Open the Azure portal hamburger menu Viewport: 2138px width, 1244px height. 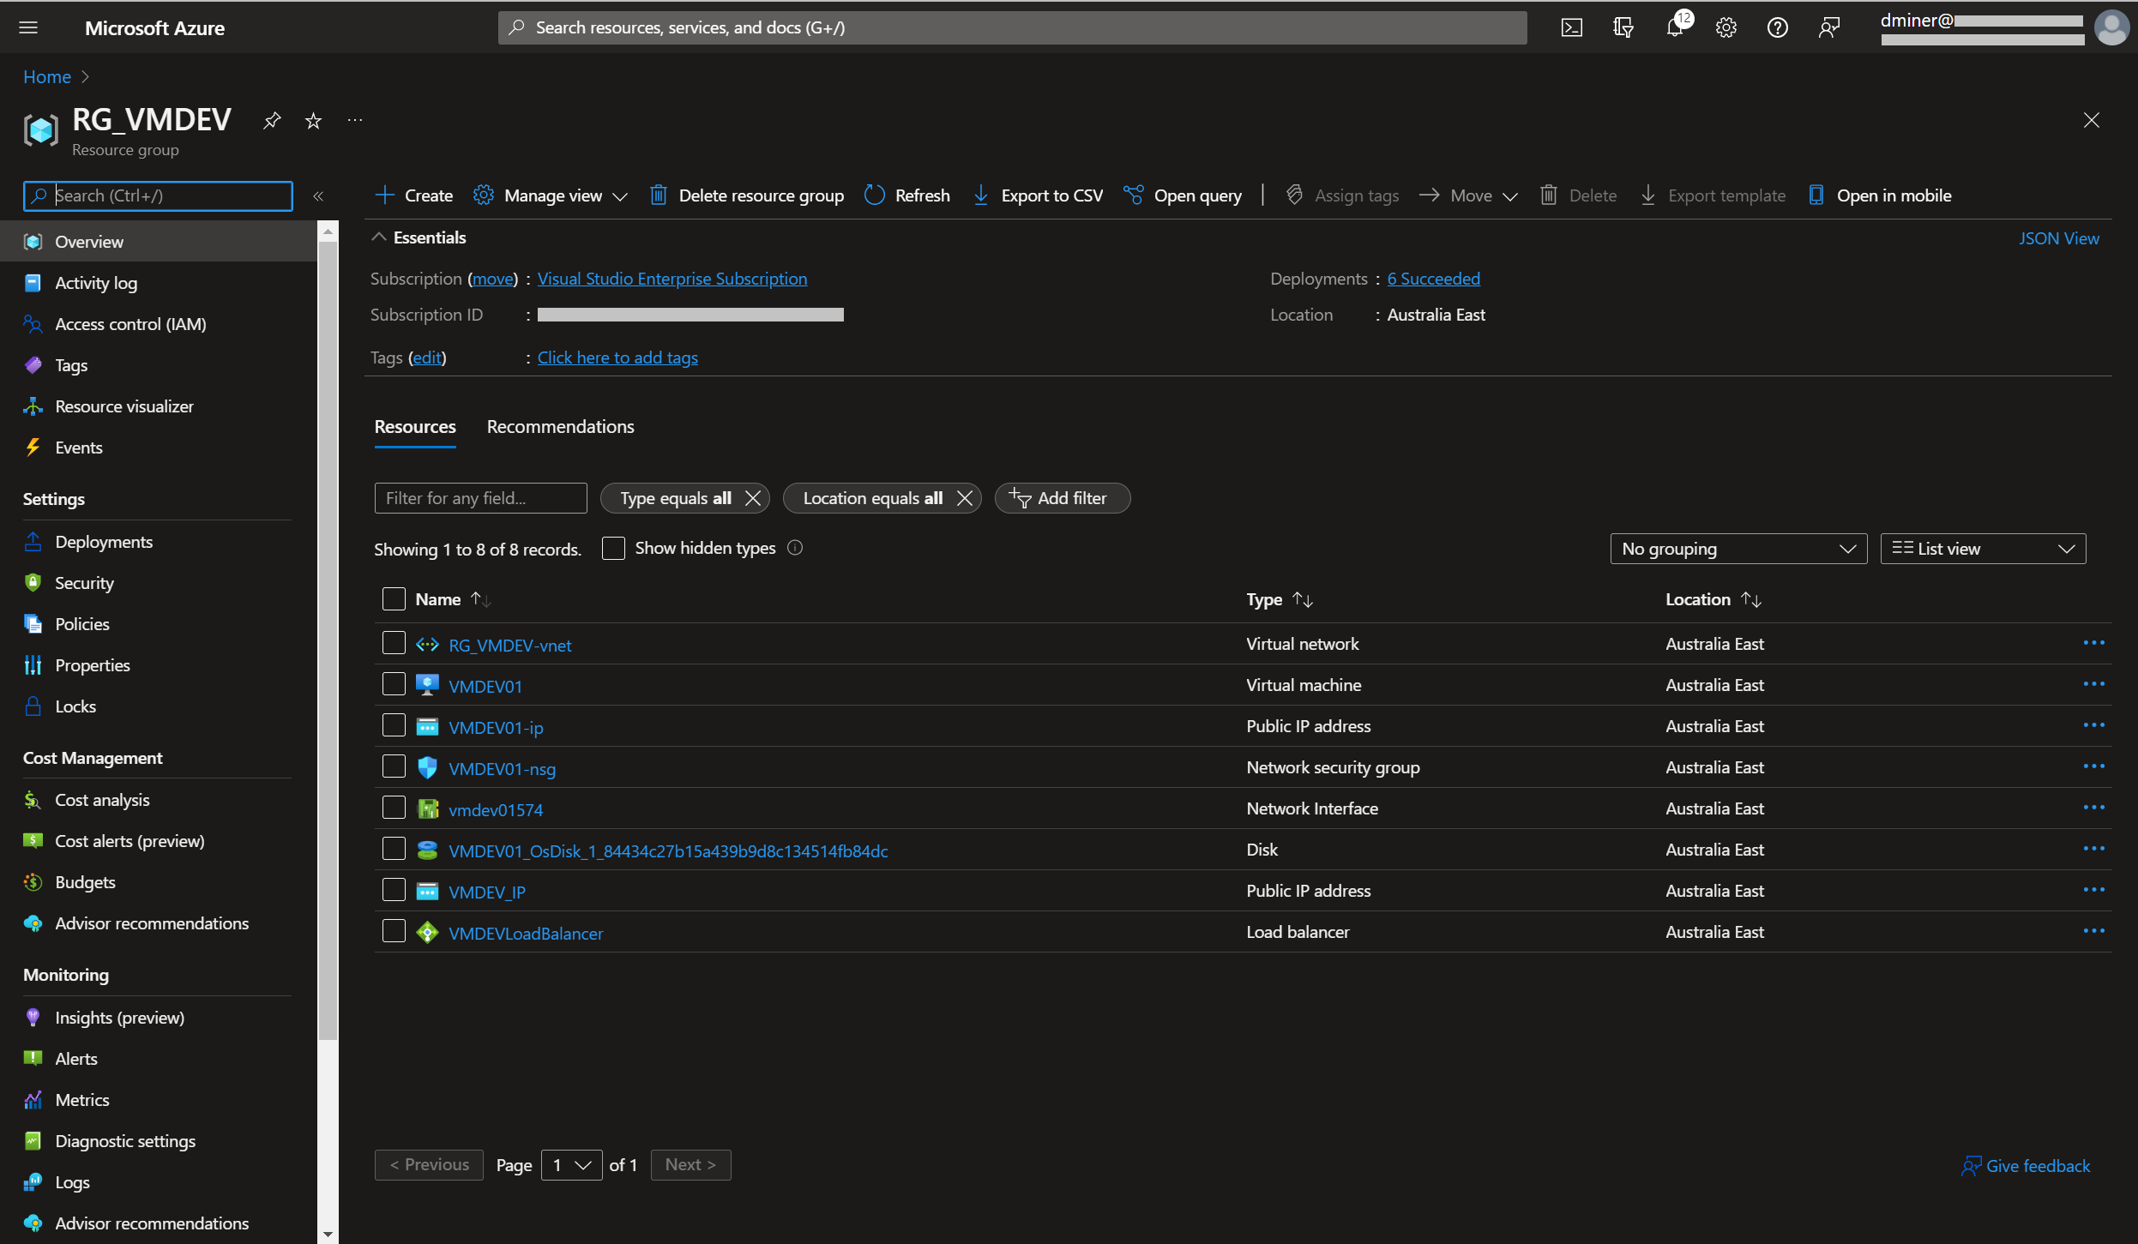coord(28,27)
